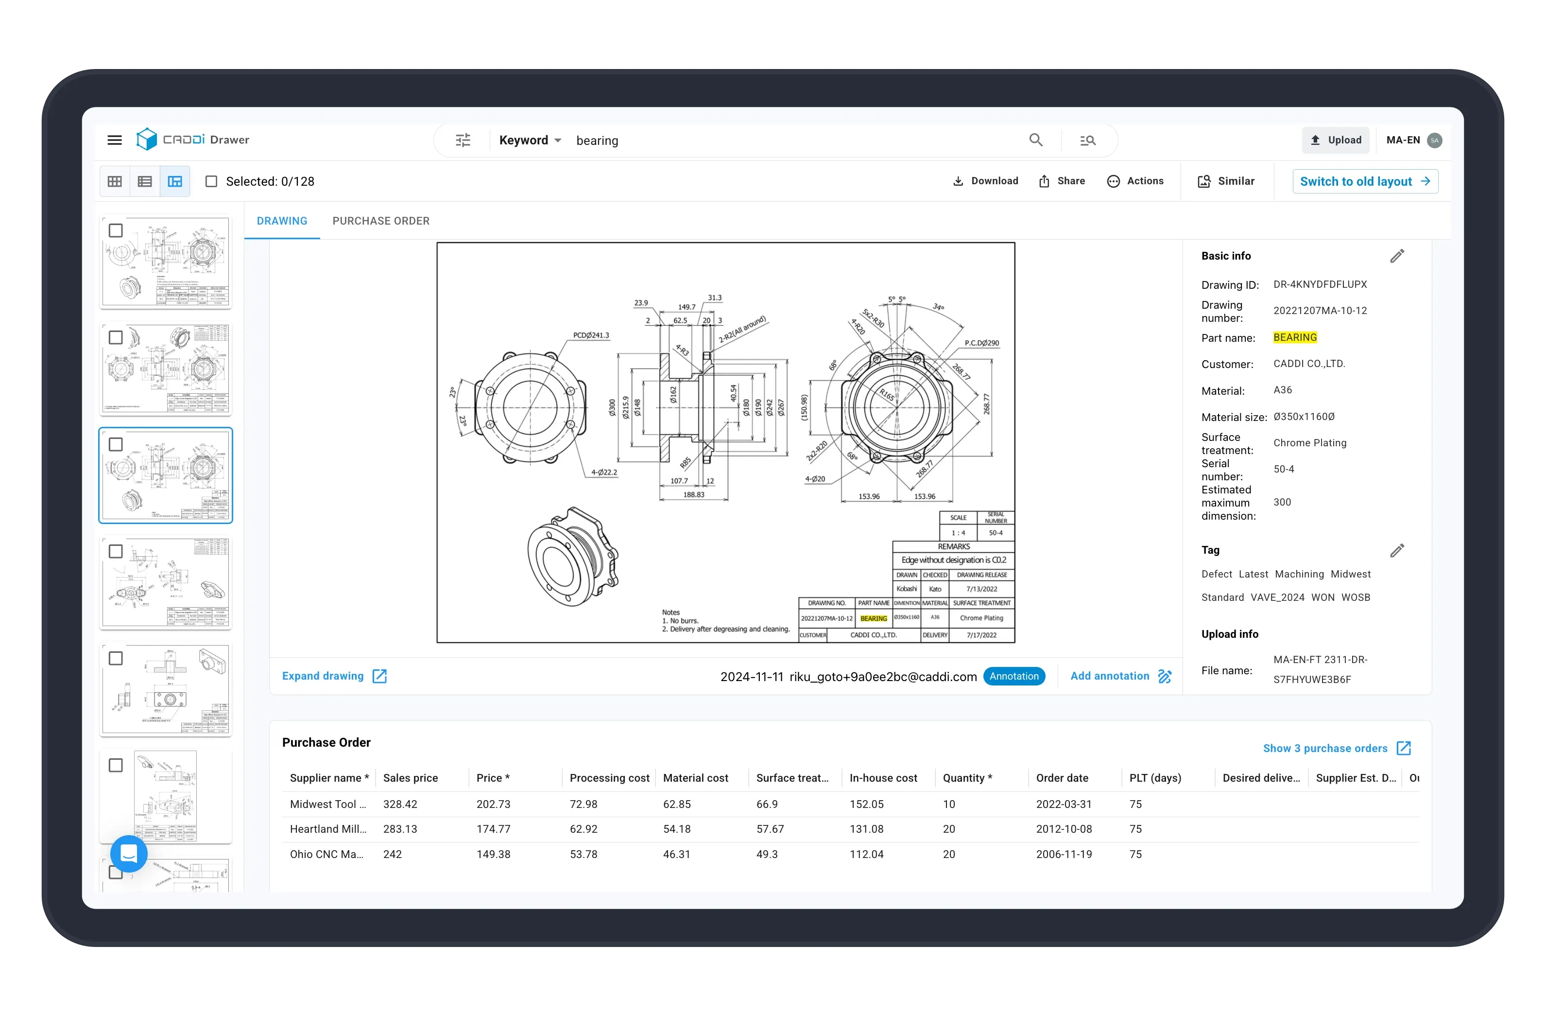Image resolution: width=1546 pixels, height=1016 pixels.
Task: Switch to list view layout
Action: click(145, 181)
